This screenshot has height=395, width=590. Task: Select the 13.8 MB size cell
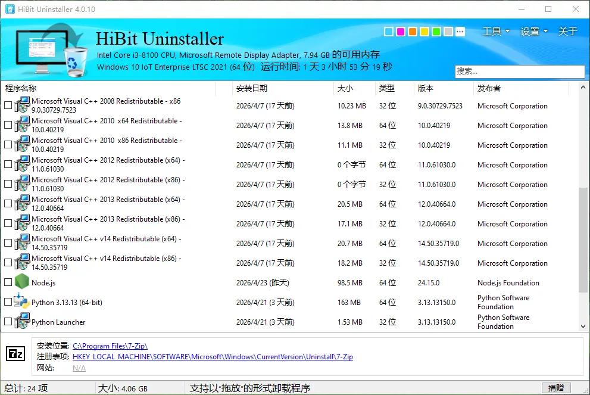(349, 125)
